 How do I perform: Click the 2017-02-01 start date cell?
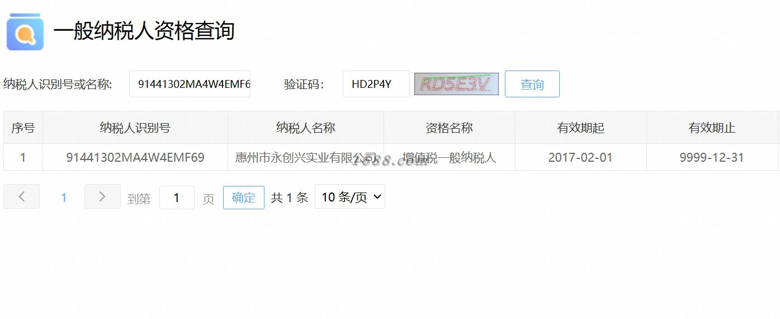[581, 157]
